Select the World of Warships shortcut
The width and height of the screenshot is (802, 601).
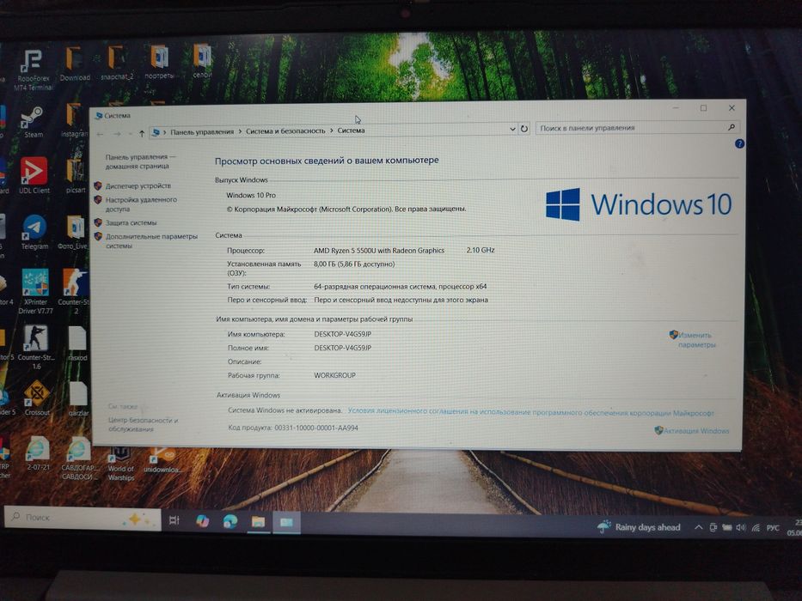coord(120,464)
